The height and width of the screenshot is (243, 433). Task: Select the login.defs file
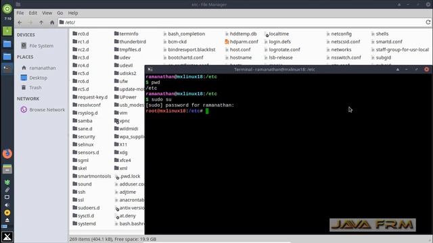(277, 42)
